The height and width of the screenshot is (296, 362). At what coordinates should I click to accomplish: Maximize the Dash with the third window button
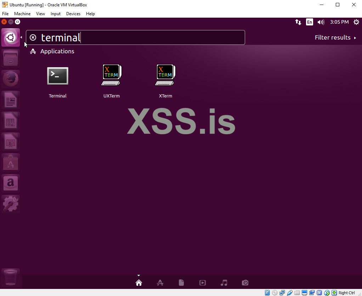click(18, 22)
